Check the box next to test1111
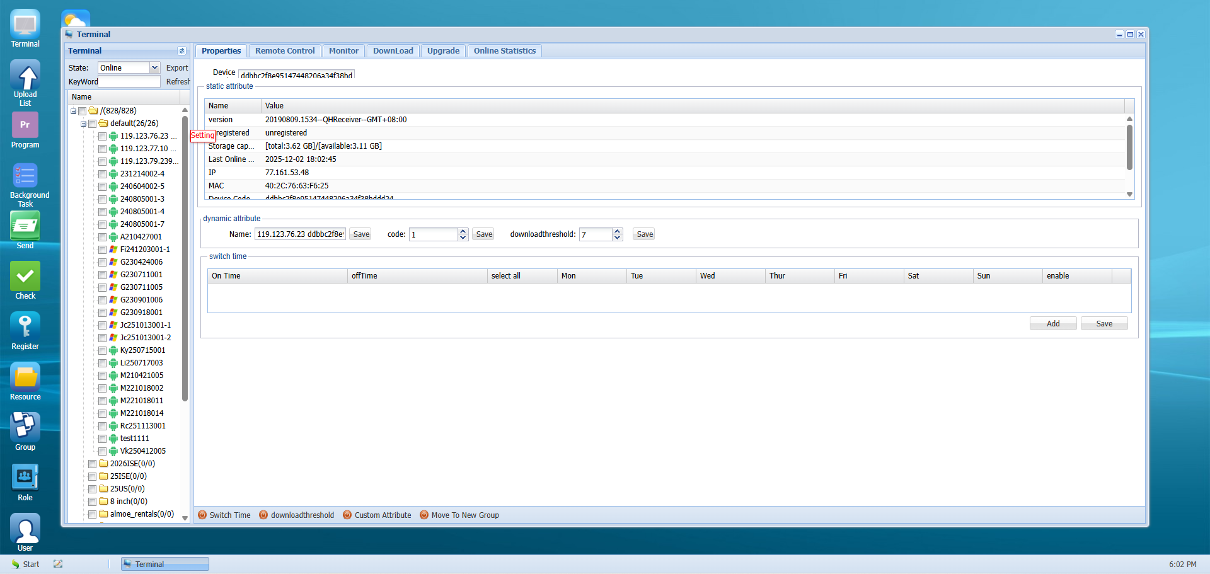This screenshot has height=574, width=1210. tap(103, 439)
